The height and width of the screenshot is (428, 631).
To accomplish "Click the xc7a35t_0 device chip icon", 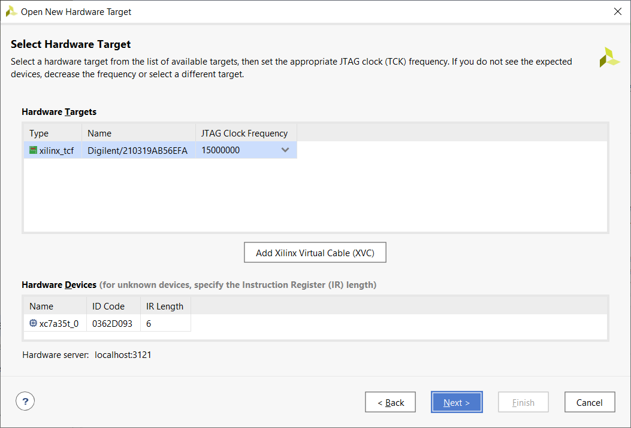I will pyautogui.click(x=33, y=323).
